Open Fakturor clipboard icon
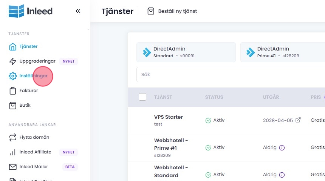This screenshot has width=325, height=181. pyautogui.click(x=13, y=90)
